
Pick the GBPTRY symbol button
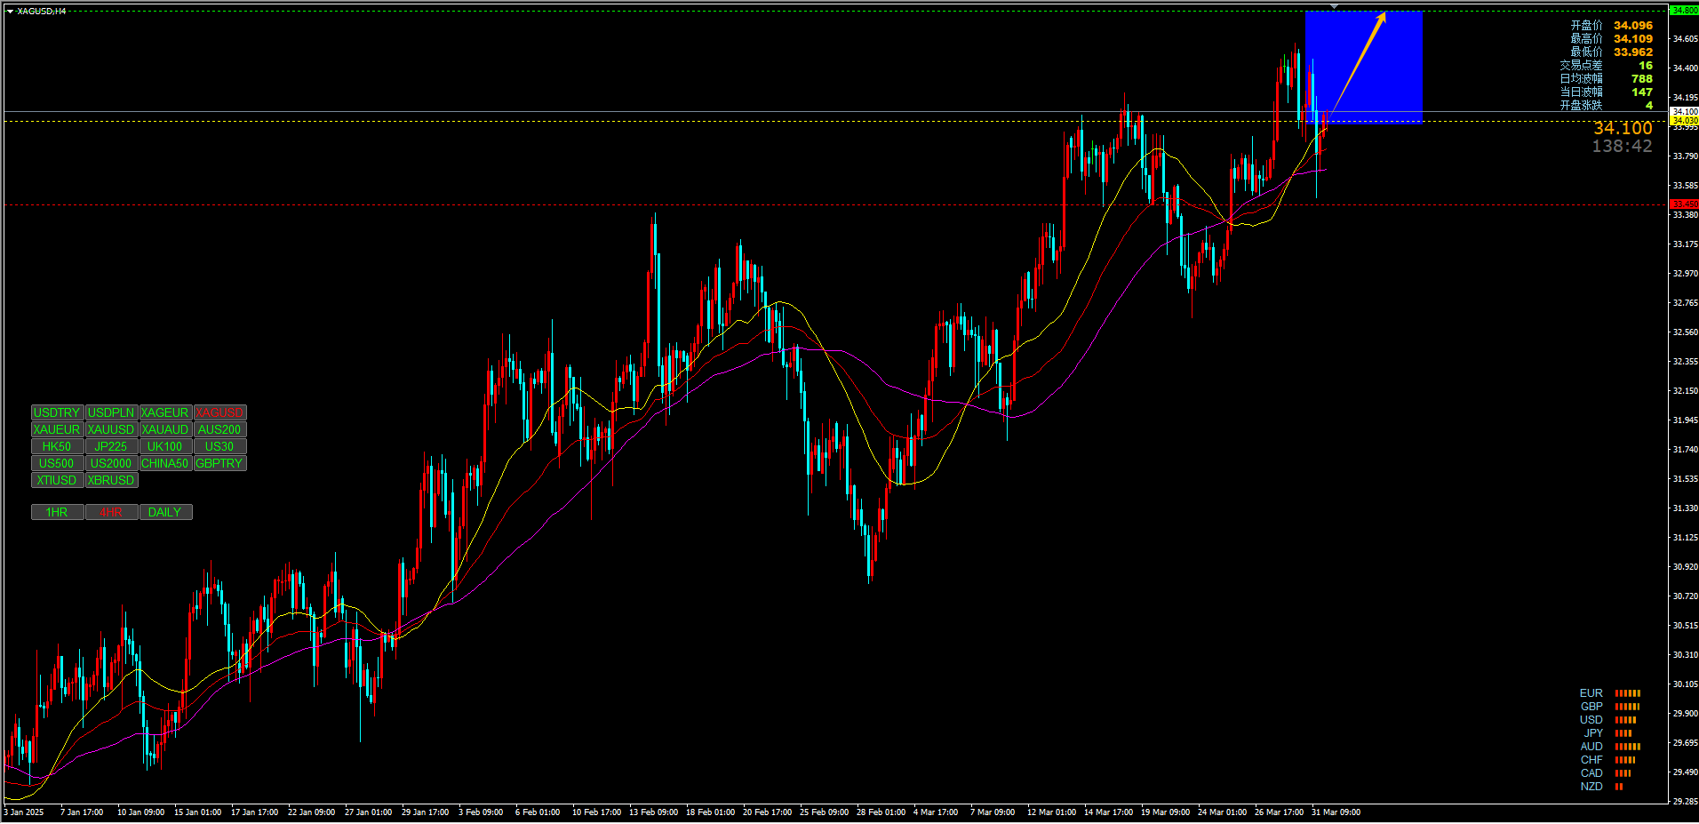tap(219, 463)
